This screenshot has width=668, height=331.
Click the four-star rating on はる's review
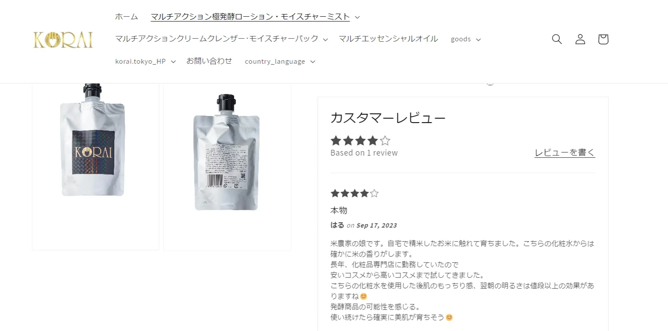[355, 193]
